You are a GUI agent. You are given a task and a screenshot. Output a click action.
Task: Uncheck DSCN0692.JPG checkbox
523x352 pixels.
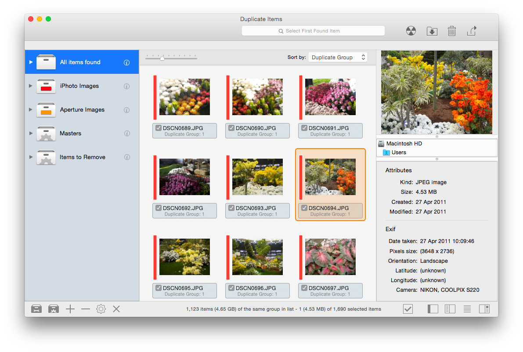159,208
